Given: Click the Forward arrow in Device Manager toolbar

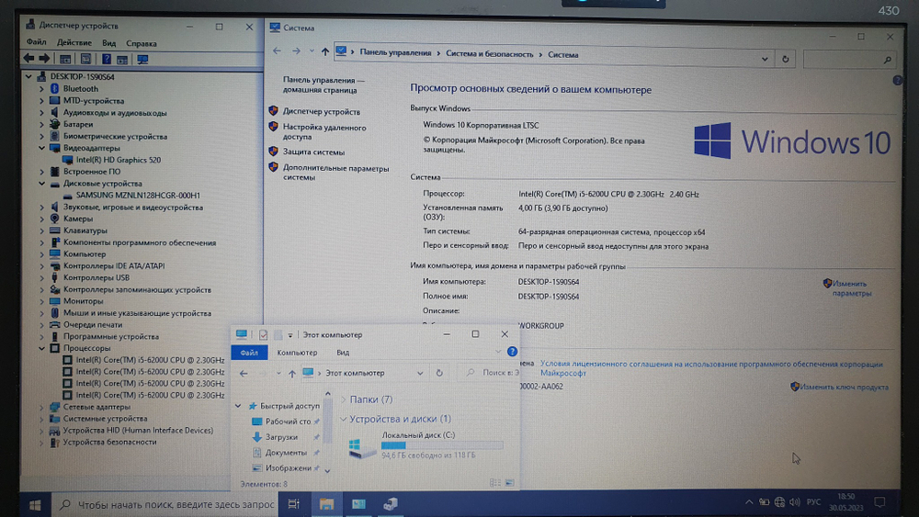Looking at the screenshot, I should (44, 59).
